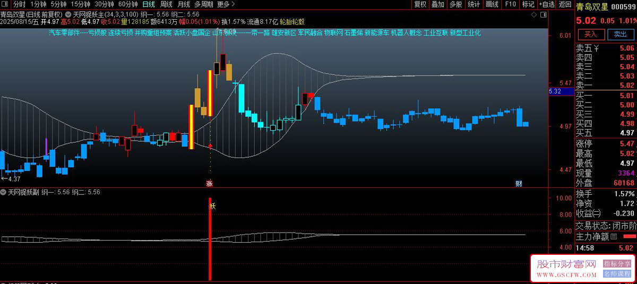Viewport: 637px width, 284px height.
Task: Click the (=) icon beside 收益
Action: [x=598, y=213]
